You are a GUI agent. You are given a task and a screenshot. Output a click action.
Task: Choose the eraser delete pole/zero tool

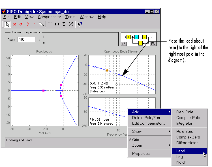click(x=41, y=24)
